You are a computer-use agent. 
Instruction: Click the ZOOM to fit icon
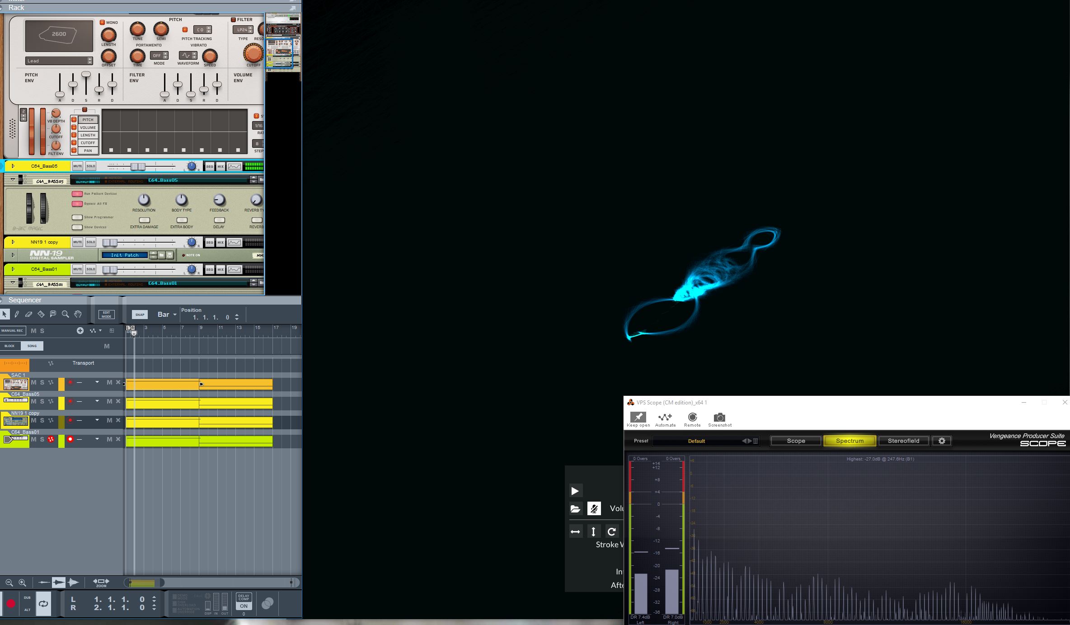tap(101, 583)
